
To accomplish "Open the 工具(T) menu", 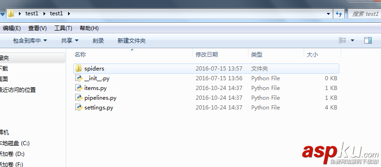I will (x=63, y=28).
